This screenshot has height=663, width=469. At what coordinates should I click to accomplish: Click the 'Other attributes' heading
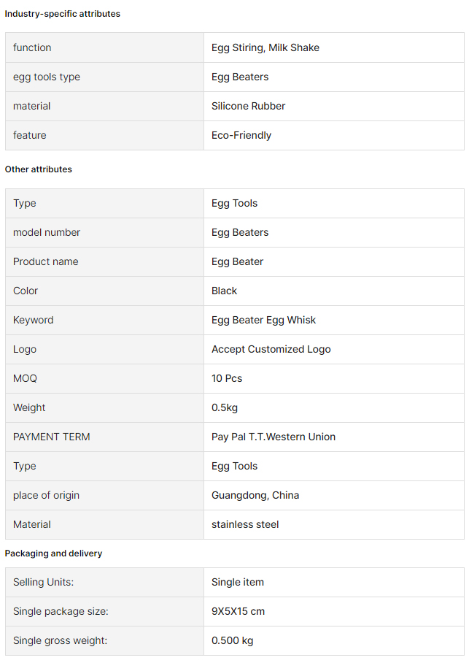point(39,169)
